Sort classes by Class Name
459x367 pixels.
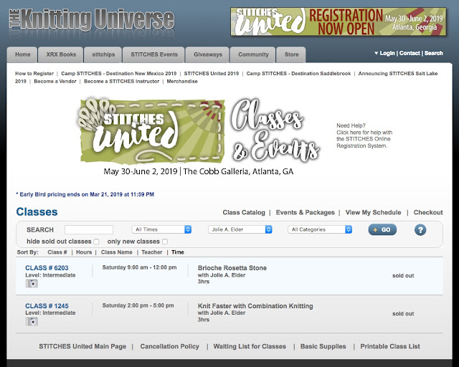pyautogui.click(x=116, y=252)
